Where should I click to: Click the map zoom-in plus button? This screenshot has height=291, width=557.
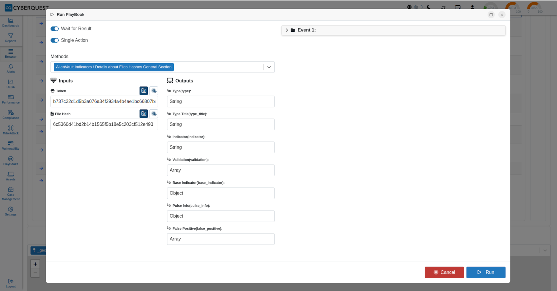click(x=35, y=264)
